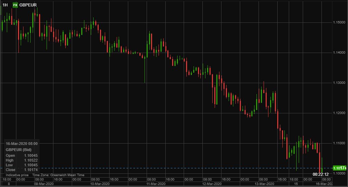Click the 1.12000 price axis label
The height and width of the screenshot is (187, 348).
click(339, 113)
